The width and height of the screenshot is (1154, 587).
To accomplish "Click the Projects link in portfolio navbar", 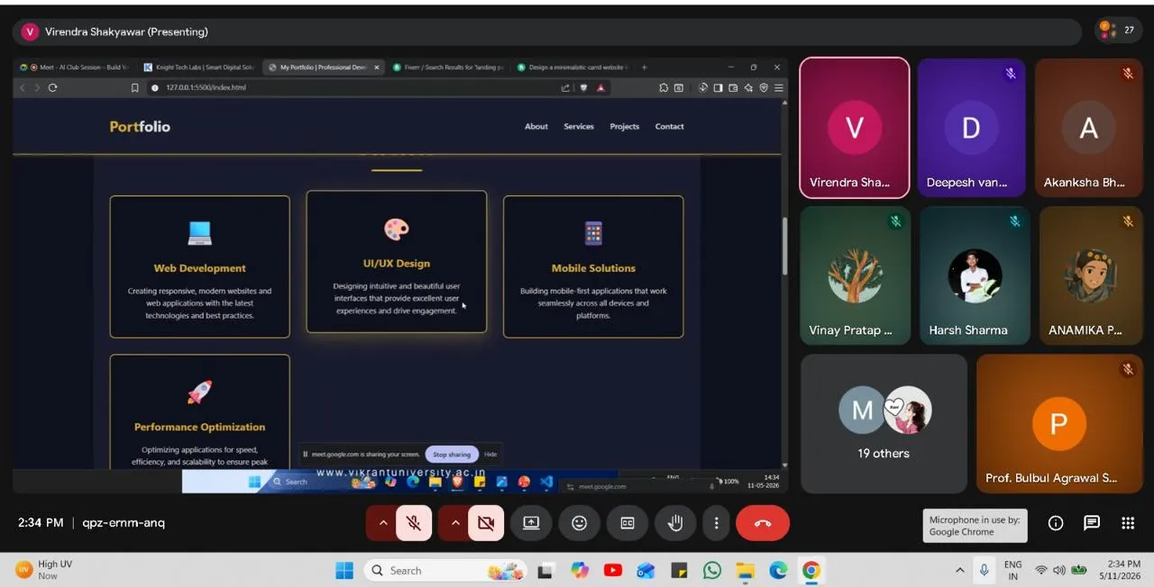I will 624,127.
